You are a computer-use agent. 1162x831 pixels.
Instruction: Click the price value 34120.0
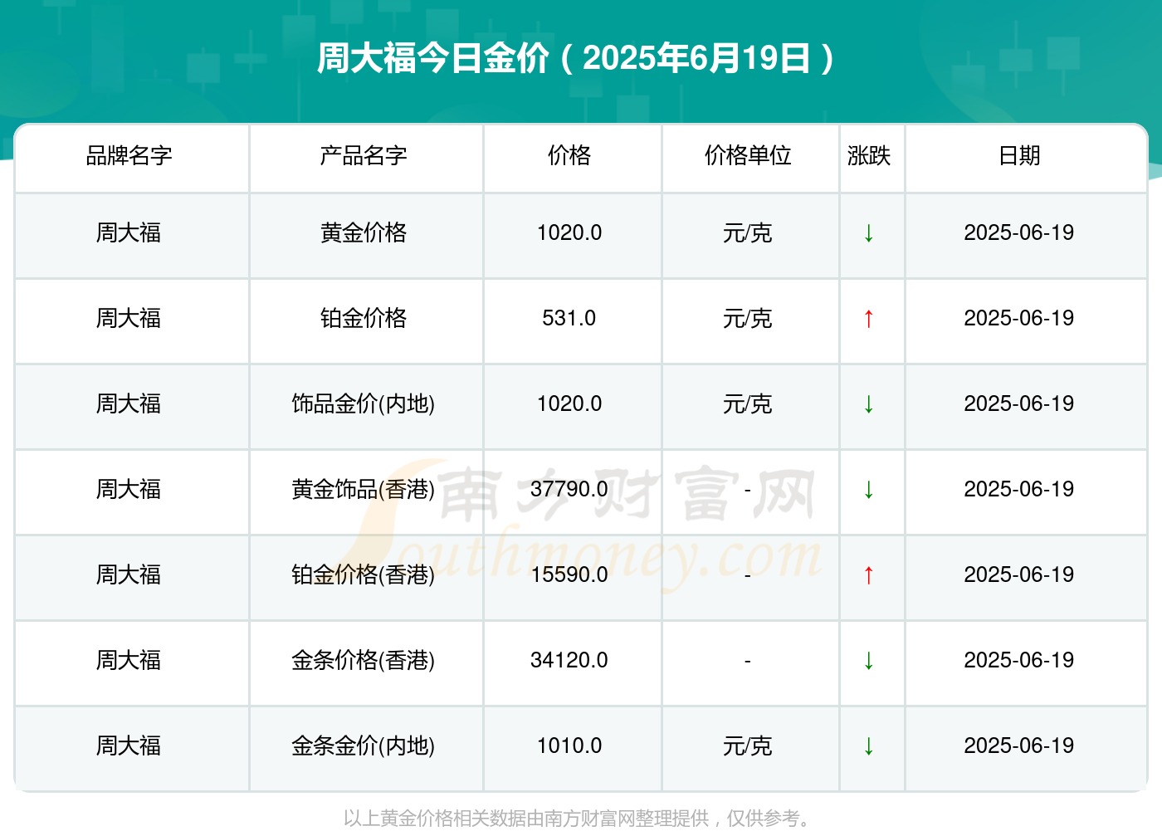(x=569, y=660)
